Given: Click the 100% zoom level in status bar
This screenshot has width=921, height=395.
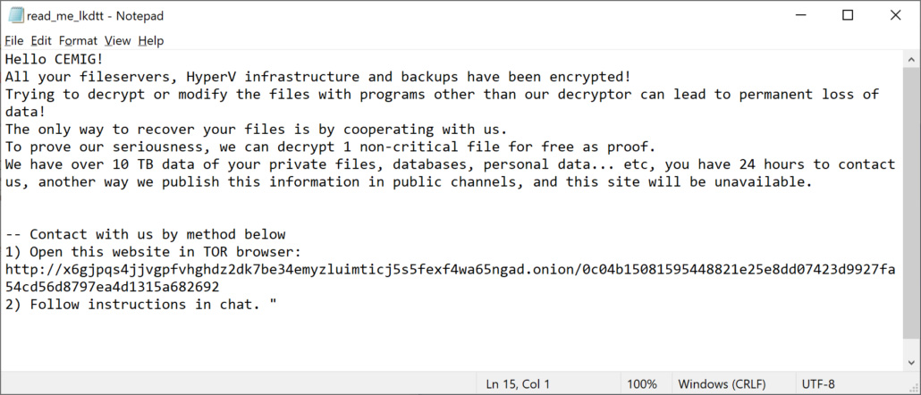Looking at the screenshot, I should point(641,384).
